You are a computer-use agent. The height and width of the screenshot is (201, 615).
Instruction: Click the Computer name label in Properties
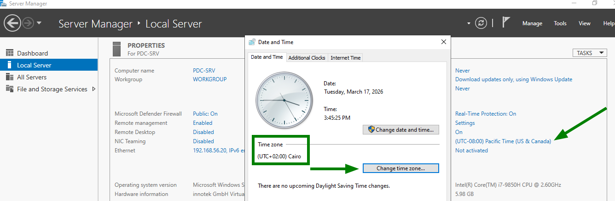coord(134,71)
